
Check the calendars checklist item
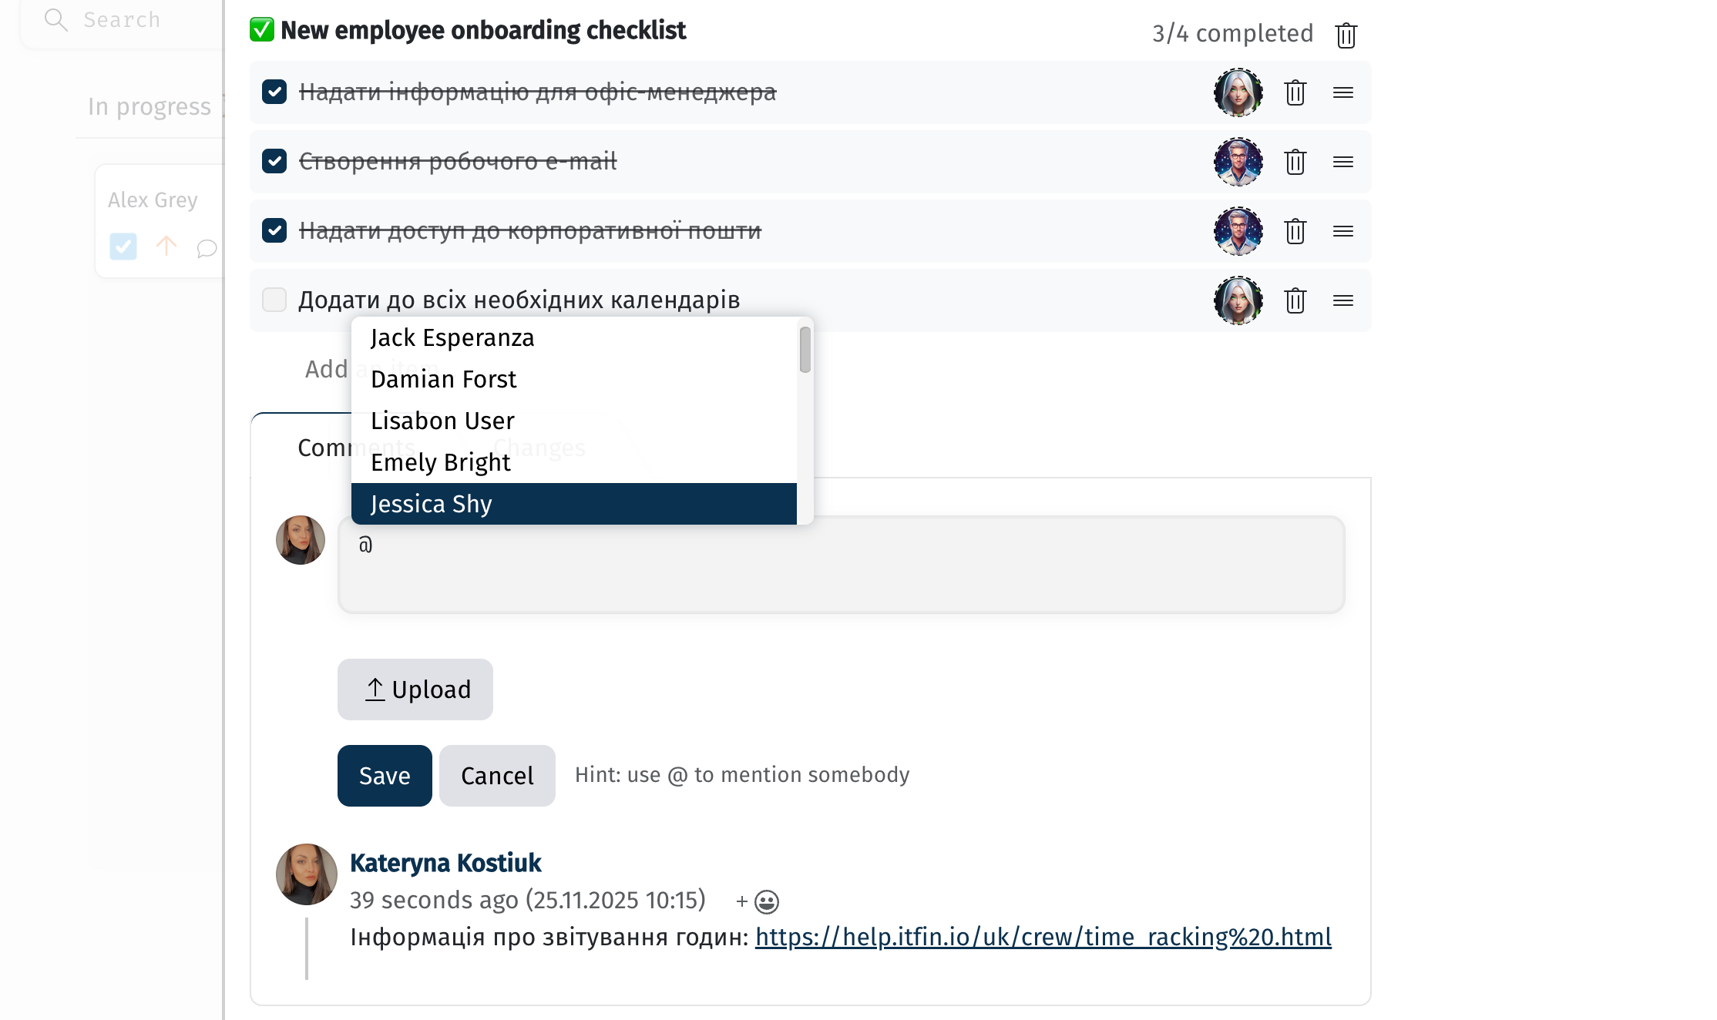point(274,300)
